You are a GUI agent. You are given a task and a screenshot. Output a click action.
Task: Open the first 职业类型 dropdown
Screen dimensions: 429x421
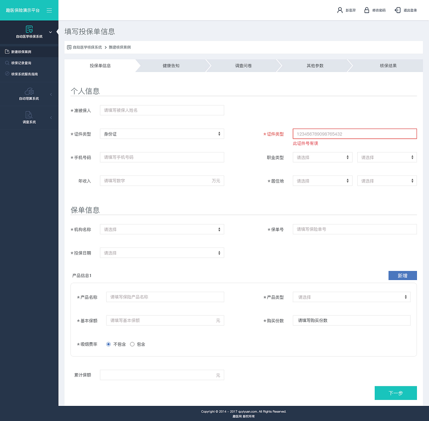click(322, 157)
